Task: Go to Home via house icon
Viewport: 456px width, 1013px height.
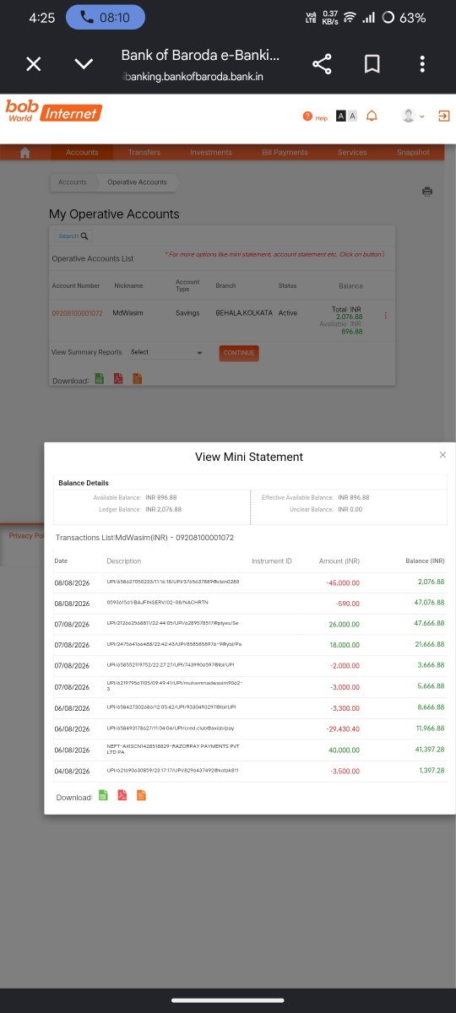Action: (x=25, y=153)
